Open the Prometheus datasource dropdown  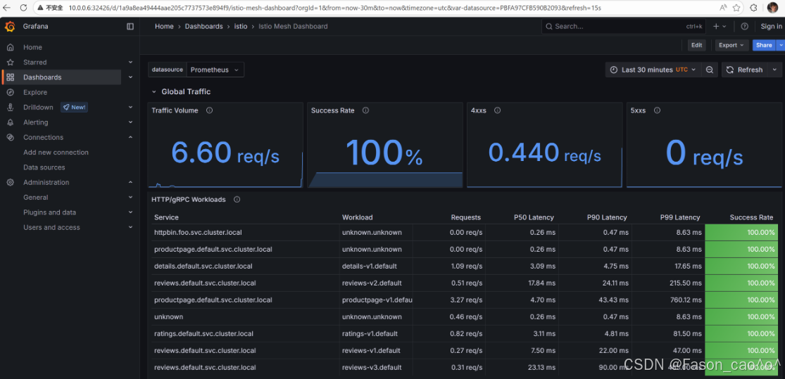(x=215, y=70)
